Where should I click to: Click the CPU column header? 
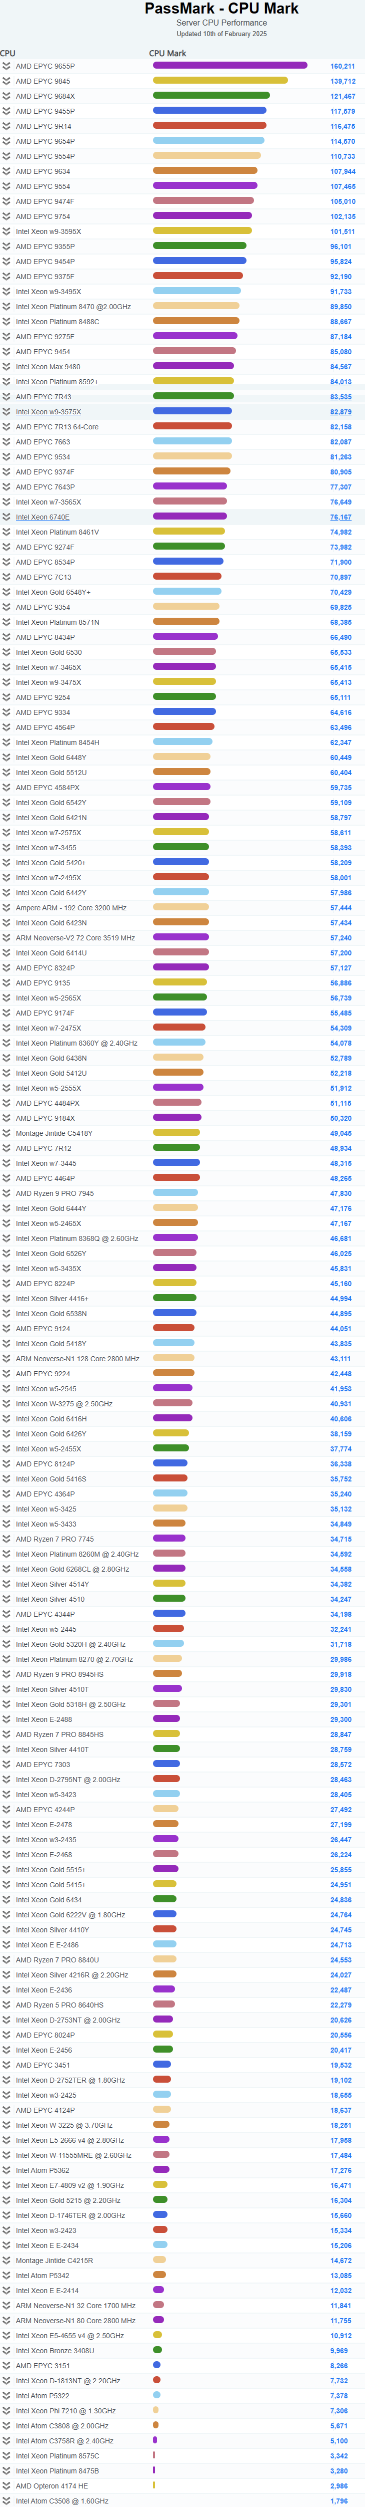(8, 54)
